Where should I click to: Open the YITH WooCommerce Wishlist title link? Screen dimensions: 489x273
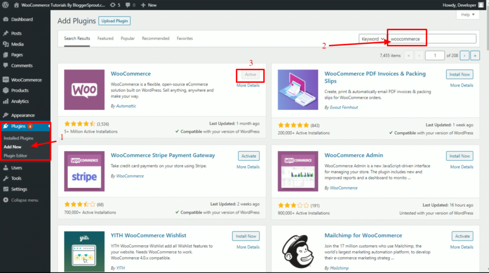pyautogui.click(x=149, y=235)
